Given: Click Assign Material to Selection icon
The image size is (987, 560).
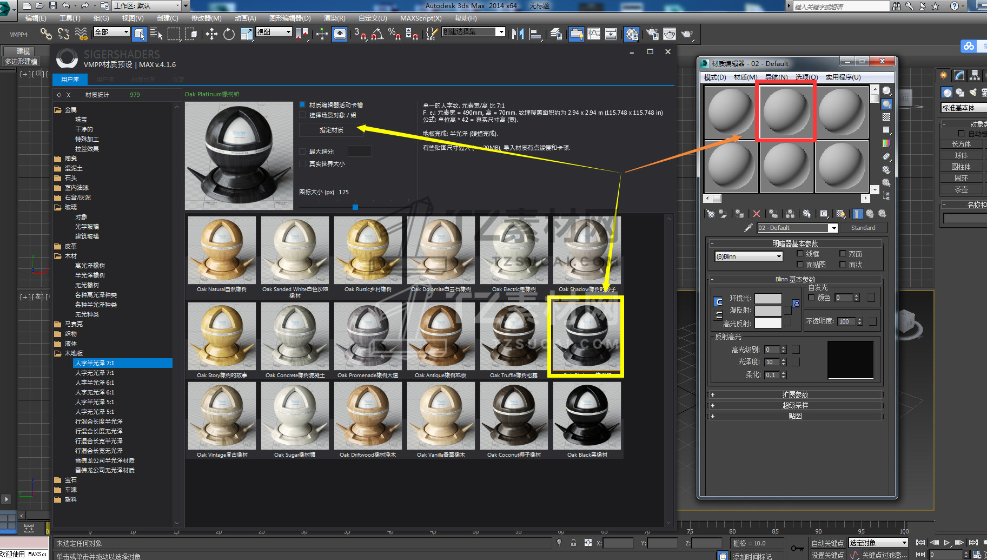Looking at the screenshot, I should click(x=739, y=214).
